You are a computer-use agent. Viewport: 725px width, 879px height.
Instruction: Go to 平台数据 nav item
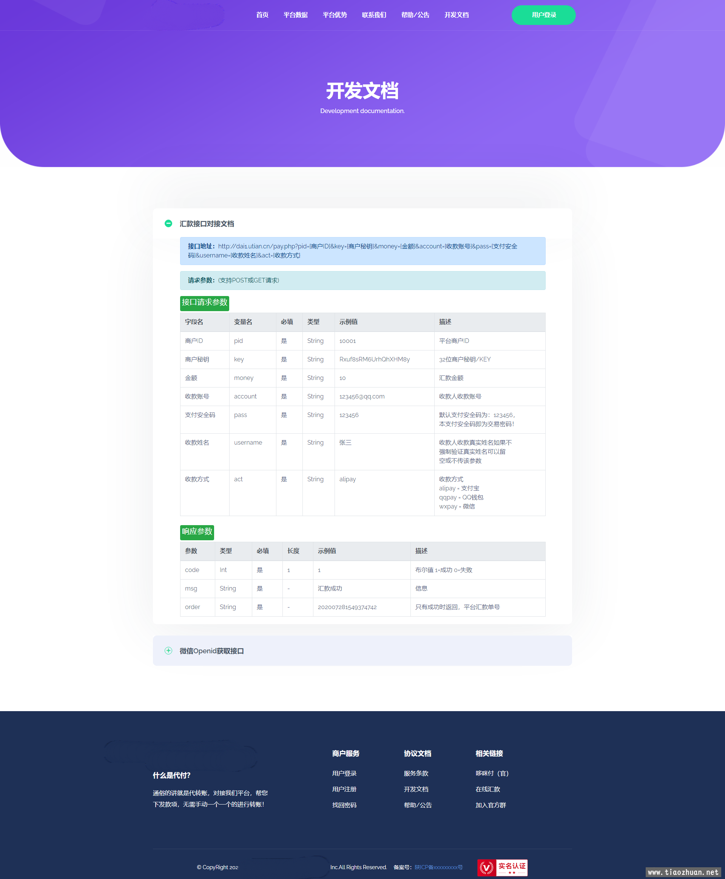295,15
